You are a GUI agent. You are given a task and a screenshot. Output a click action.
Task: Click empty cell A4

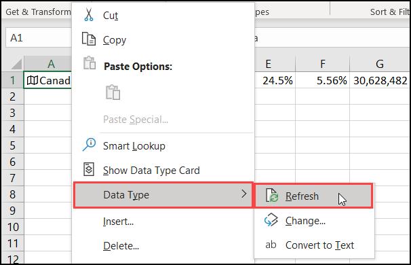tap(47, 129)
